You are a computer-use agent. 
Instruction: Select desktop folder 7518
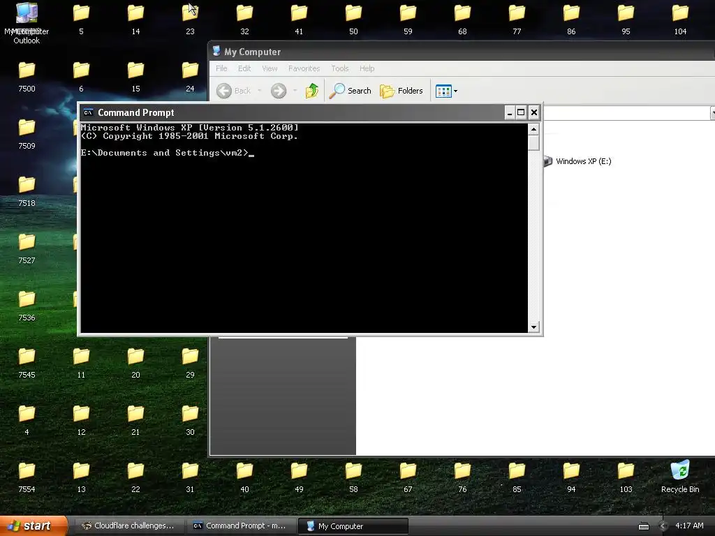pyautogui.click(x=27, y=192)
